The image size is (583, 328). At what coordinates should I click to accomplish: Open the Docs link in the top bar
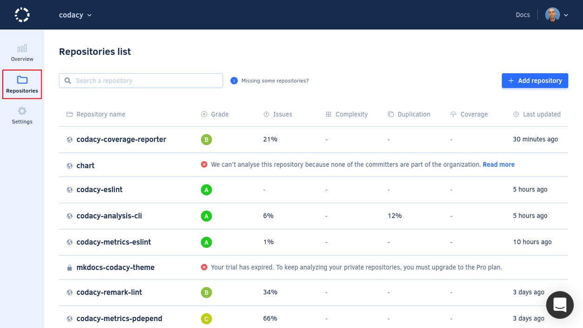(523, 14)
